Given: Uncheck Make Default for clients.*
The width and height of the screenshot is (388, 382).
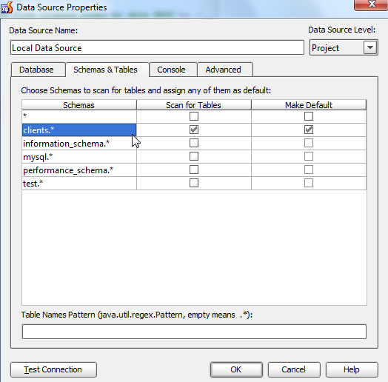Looking at the screenshot, I should click(309, 130).
